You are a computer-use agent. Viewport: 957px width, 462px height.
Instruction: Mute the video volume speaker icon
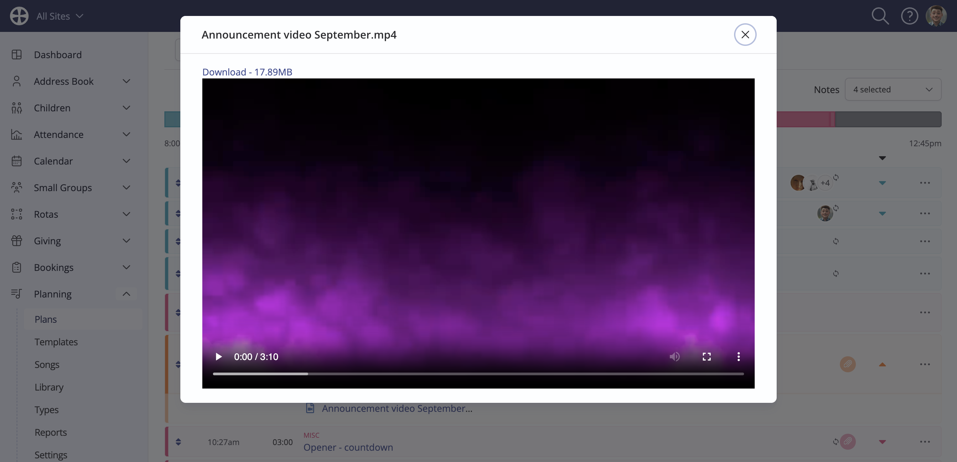(674, 357)
